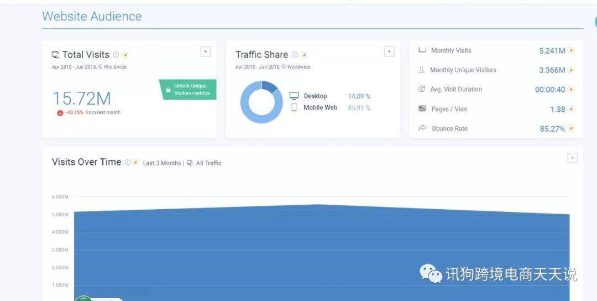Click the Traffic Share date range text
Image resolution: width=597 pixels, height=301 pixels.
click(x=273, y=67)
